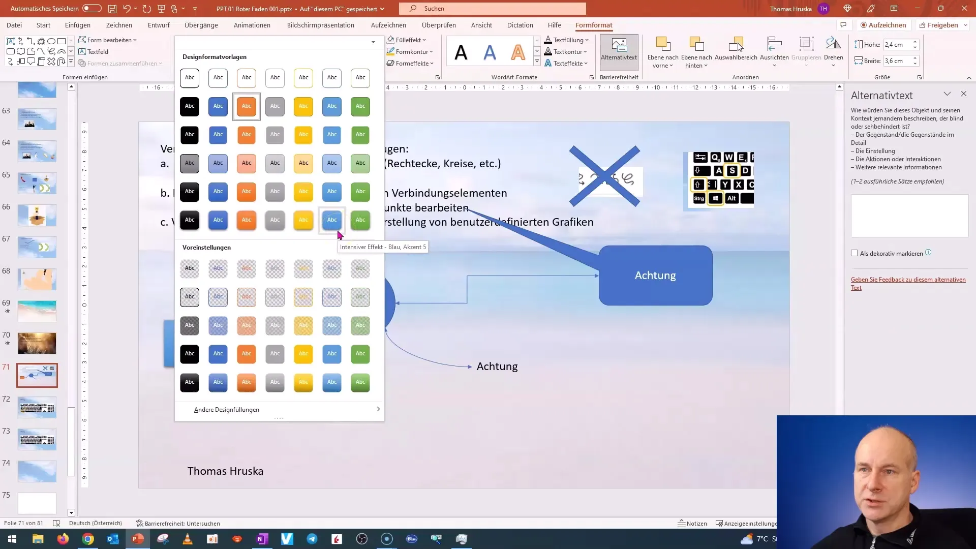Choose black Abc style in bottom preset row
976x549 pixels.
190,382
